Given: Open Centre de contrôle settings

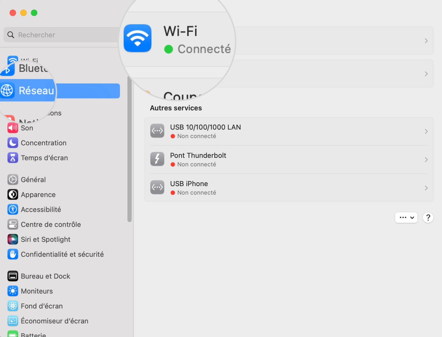Looking at the screenshot, I should tap(64, 224).
